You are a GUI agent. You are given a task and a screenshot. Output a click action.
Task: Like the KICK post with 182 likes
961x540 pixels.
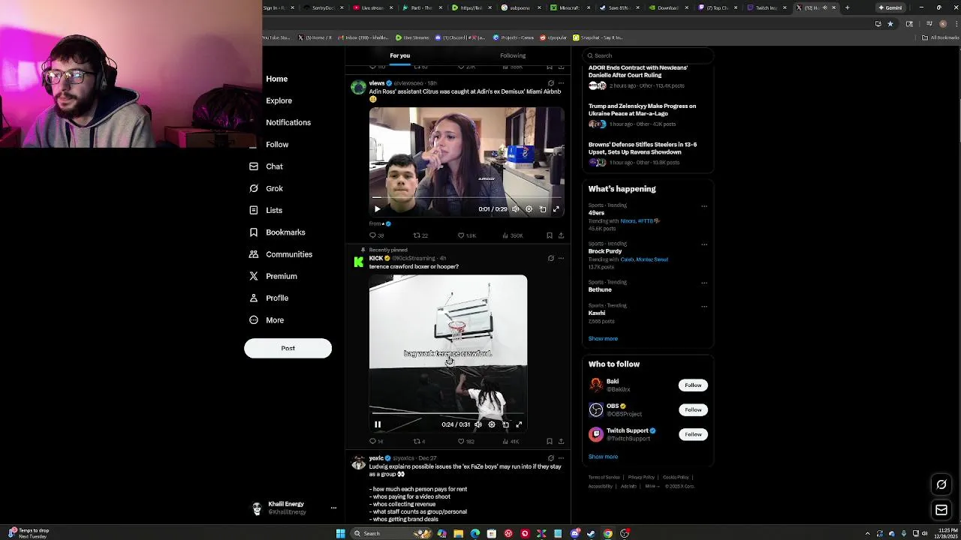pos(465,441)
